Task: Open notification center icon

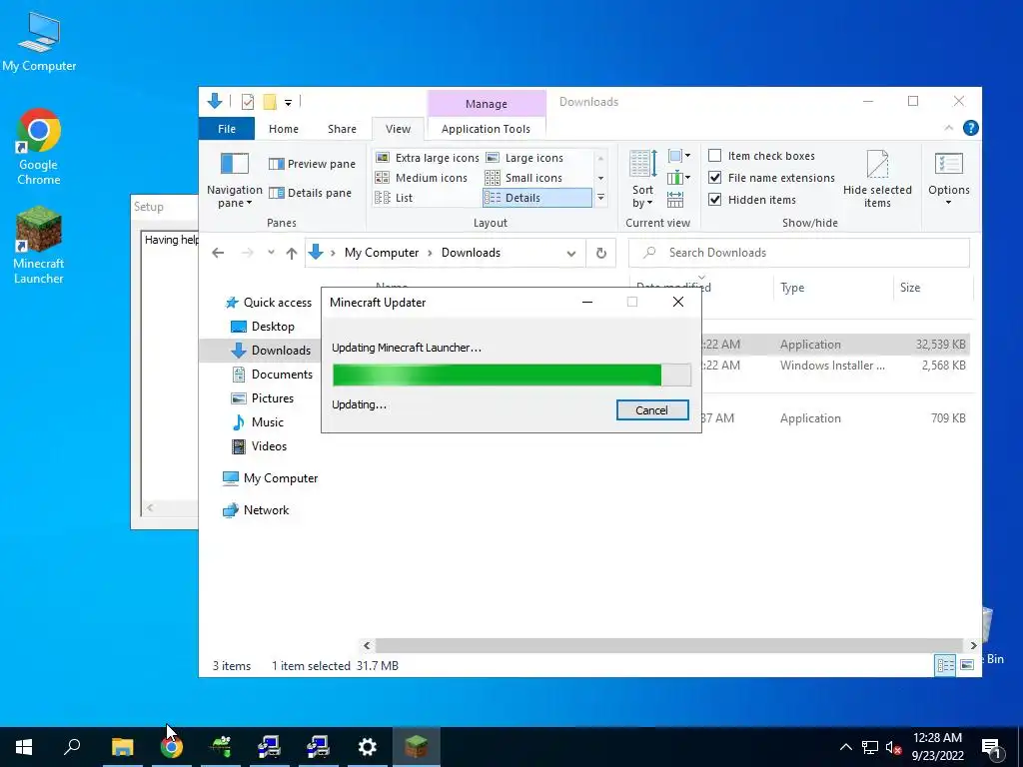Action: 991,747
